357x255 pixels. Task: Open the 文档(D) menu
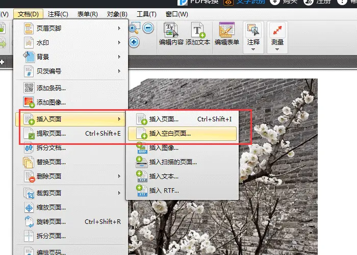(x=28, y=14)
